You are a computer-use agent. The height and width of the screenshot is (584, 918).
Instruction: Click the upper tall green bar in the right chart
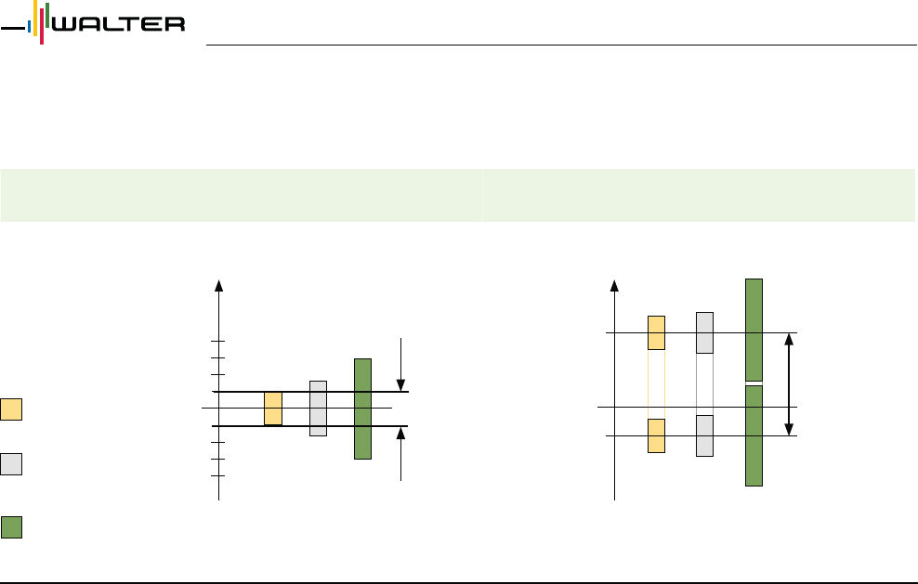(x=754, y=329)
